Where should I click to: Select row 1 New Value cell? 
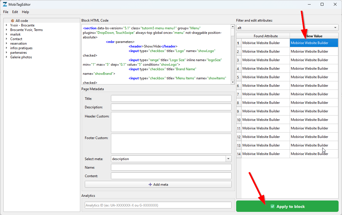(x=314, y=43)
